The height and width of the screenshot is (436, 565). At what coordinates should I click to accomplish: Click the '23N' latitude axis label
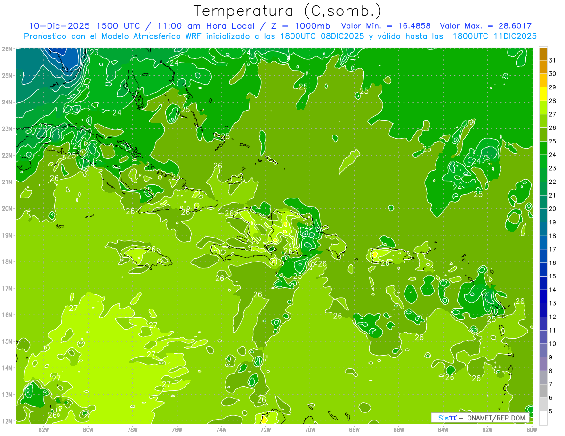(x=7, y=128)
